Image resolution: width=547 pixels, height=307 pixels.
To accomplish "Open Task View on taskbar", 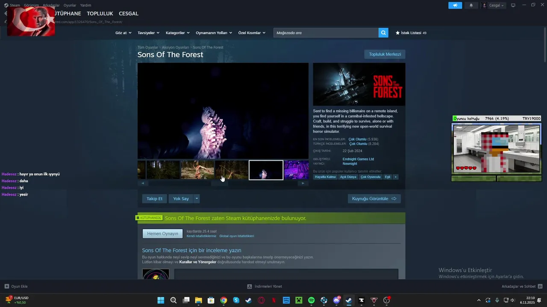I will pyautogui.click(x=186, y=300).
